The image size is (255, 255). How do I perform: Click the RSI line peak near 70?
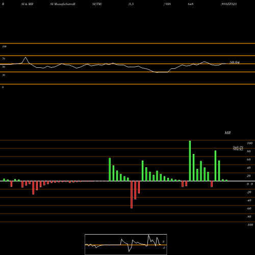[x=25, y=57]
